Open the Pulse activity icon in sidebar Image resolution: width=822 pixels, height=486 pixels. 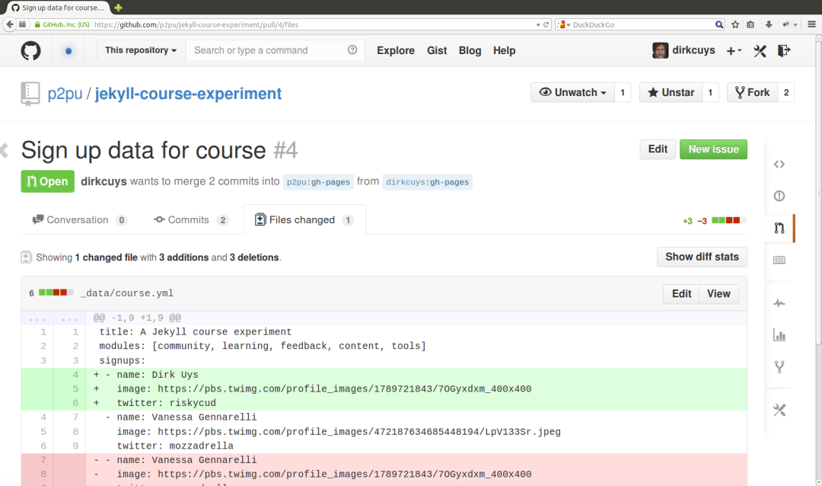coord(779,303)
